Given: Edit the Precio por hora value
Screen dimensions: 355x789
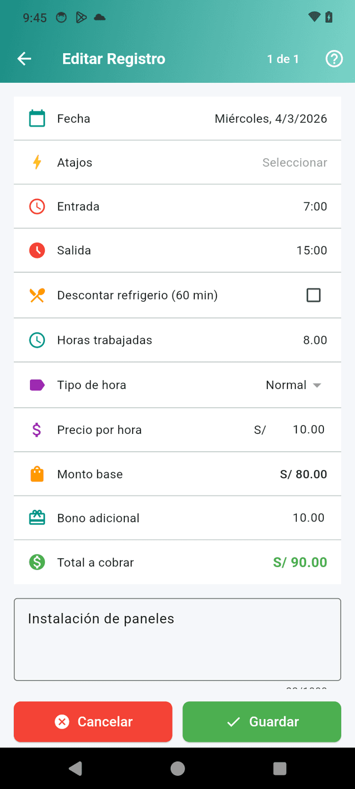Looking at the screenshot, I should (308, 429).
